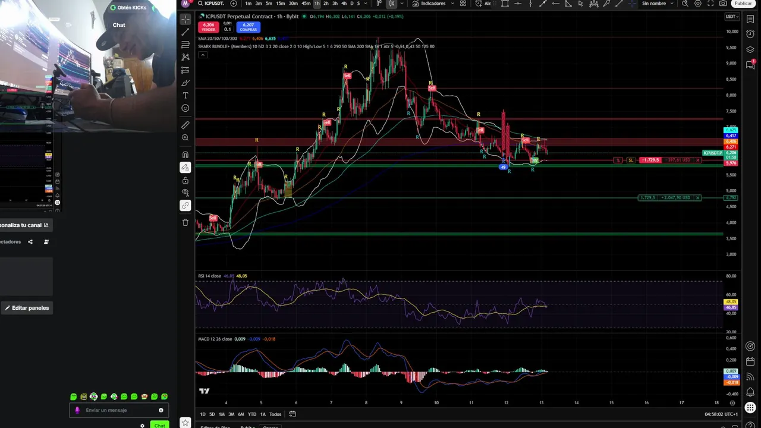The image size is (761, 428).
Task: Click the favorites star toolbar icon
Action: (x=185, y=423)
